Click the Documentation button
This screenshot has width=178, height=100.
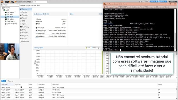pyautogui.click(x=144, y=2)
